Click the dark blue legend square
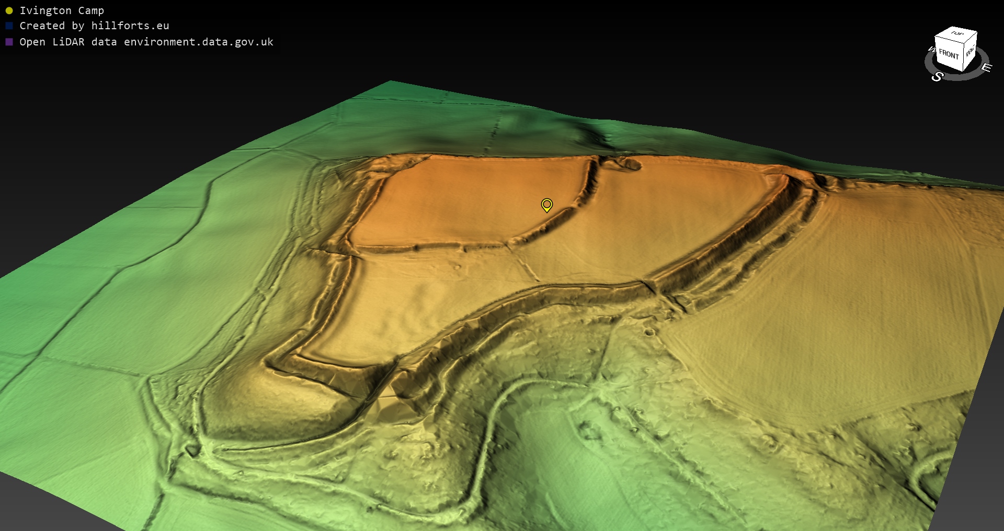This screenshot has height=531, width=1004. click(x=9, y=26)
